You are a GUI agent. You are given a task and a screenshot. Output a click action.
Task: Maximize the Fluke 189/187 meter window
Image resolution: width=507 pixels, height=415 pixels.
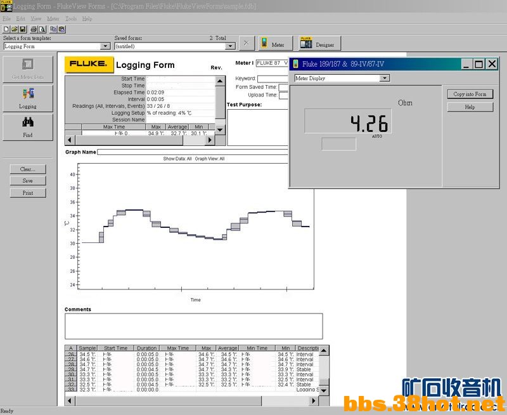[479, 63]
